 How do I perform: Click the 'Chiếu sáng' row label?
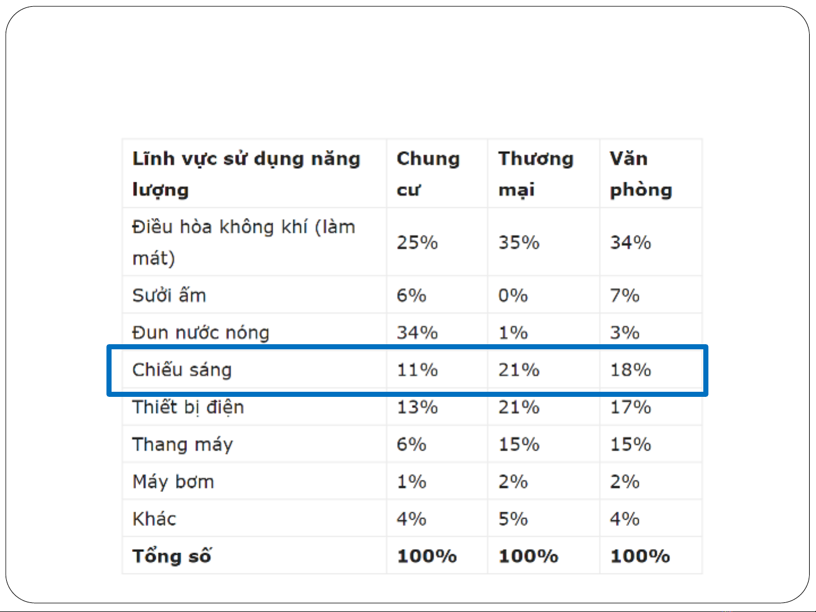pyautogui.click(x=182, y=370)
